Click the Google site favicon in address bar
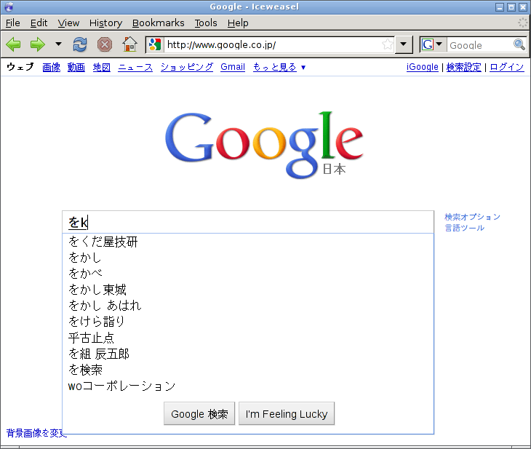This screenshot has height=449, width=531. point(155,44)
